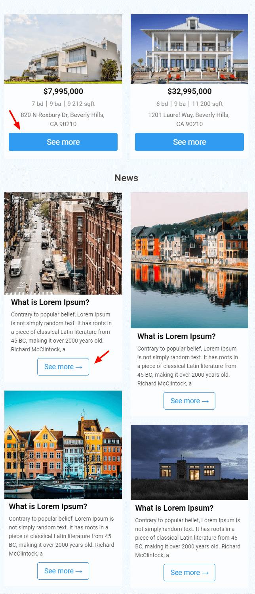This screenshot has height=594, width=255.
Task: Click the 820 N Roxbury Dr address
Action: coord(63,119)
